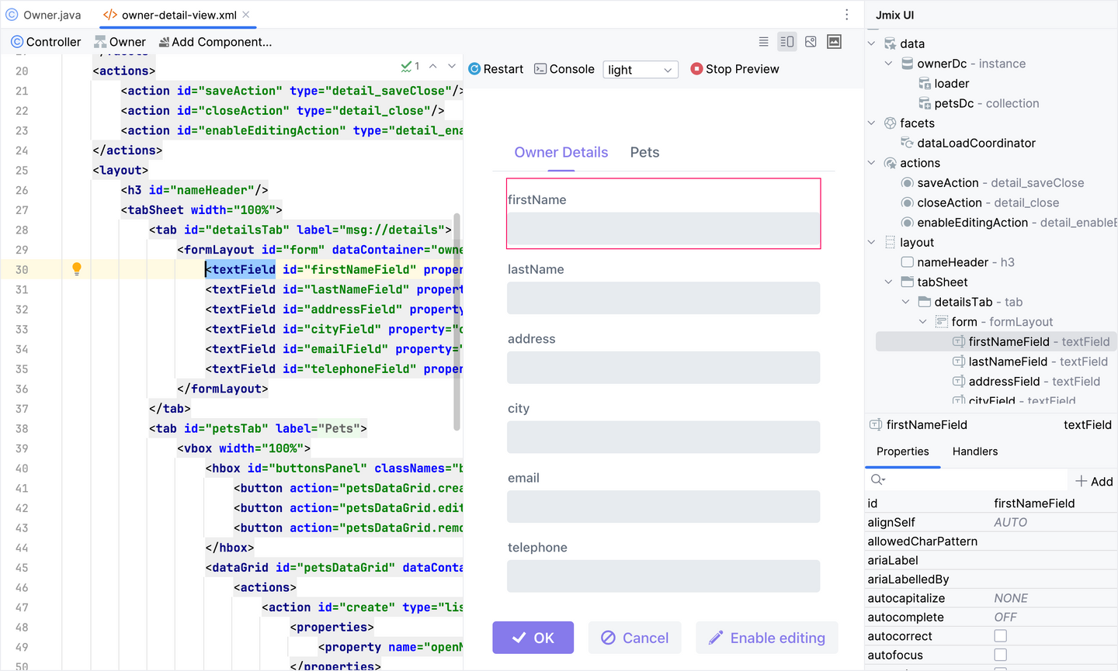Click the properties search field
This screenshot has height=671, width=1118.
[x=967, y=480]
